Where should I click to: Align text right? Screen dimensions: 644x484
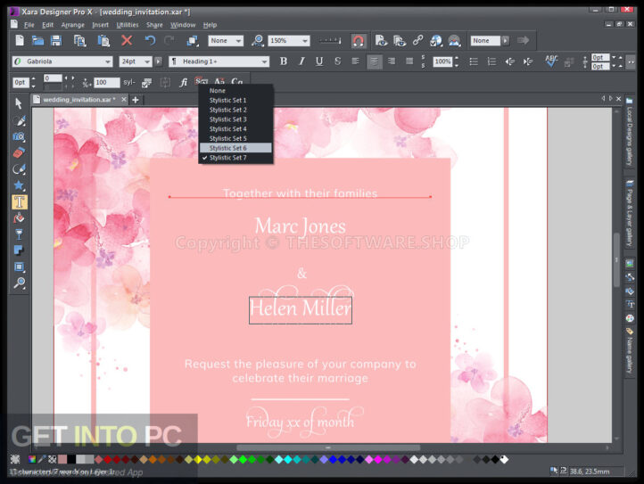point(392,62)
